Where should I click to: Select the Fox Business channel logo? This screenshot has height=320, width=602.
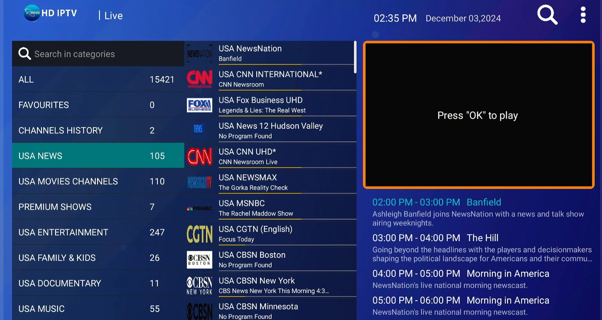[200, 105]
